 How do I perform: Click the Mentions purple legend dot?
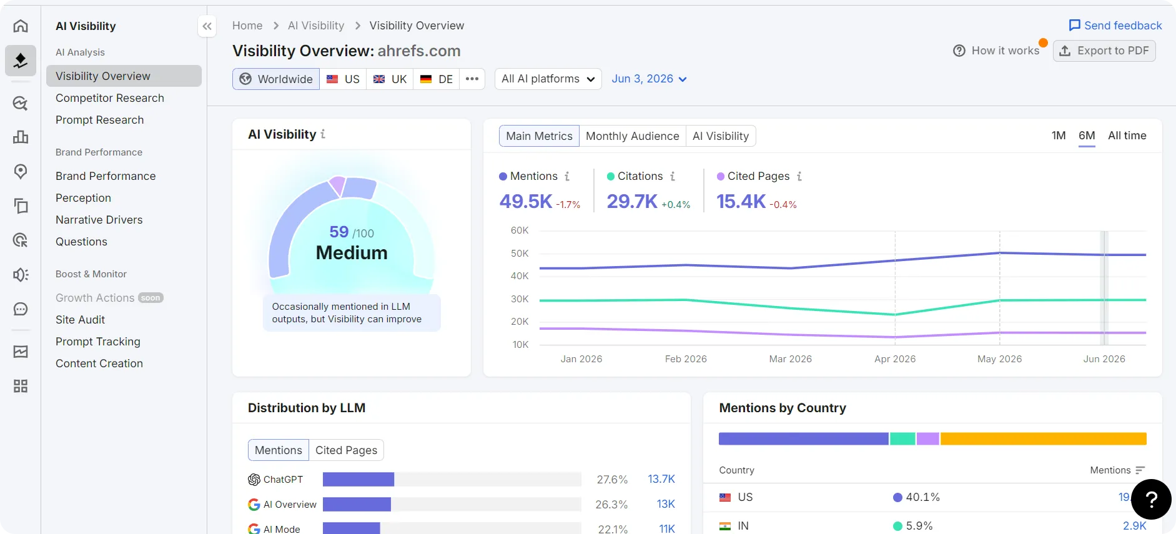coord(503,177)
